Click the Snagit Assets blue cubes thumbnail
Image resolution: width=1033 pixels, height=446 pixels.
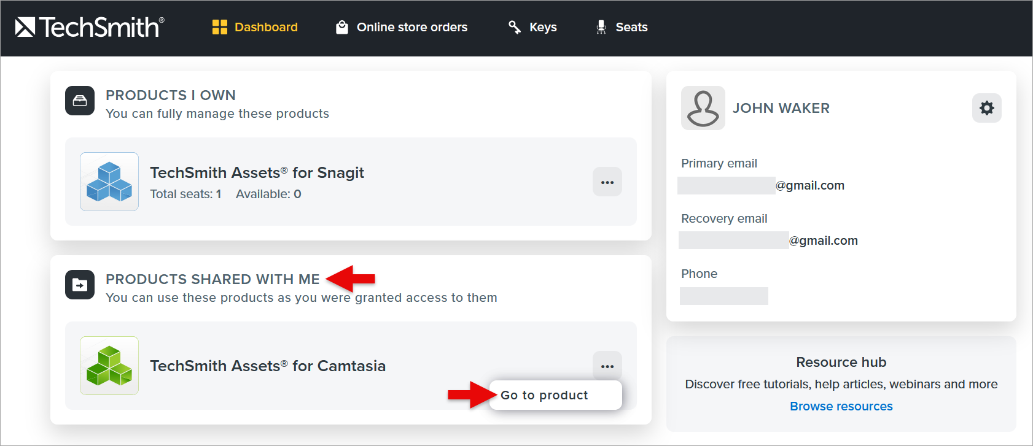[x=109, y=182]
